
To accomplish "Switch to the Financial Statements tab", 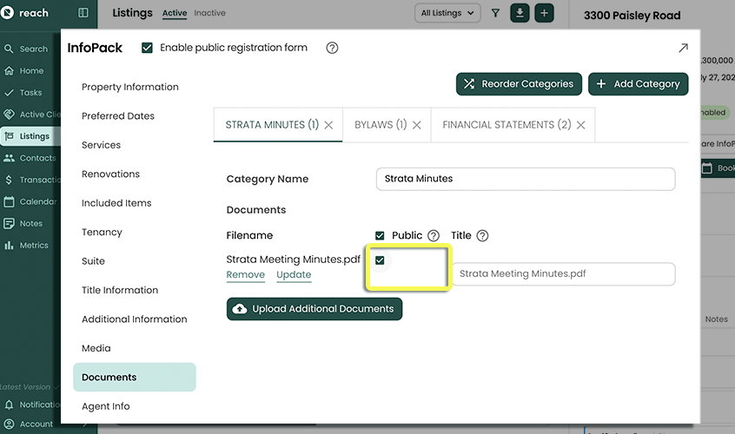I will [x=506, y=125].
